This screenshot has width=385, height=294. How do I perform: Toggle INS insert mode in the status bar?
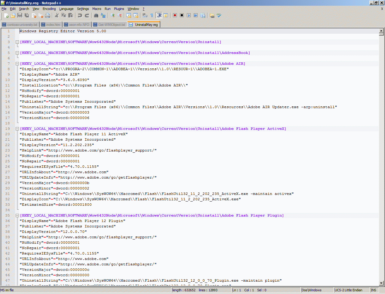tap(374, 290)
